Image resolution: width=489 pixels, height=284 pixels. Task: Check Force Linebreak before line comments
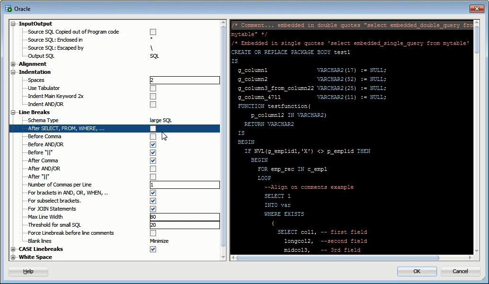coord(153,233)
